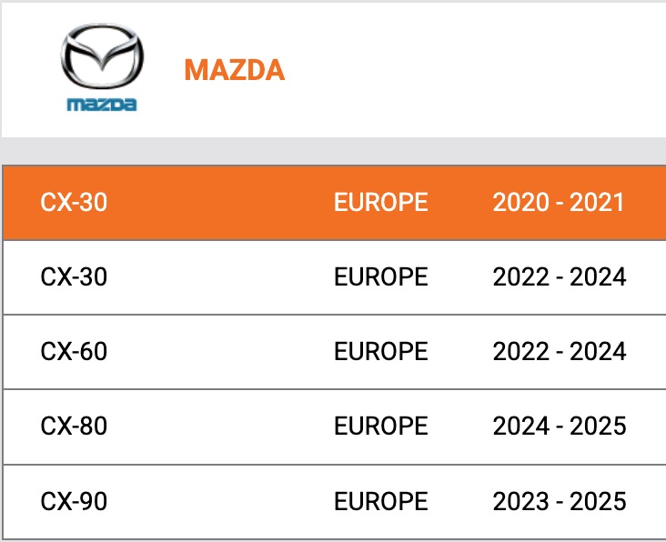Click 2022 - 2024 years in the CX-30 row
The image size is (666, 542).
[x=559, y=276]
